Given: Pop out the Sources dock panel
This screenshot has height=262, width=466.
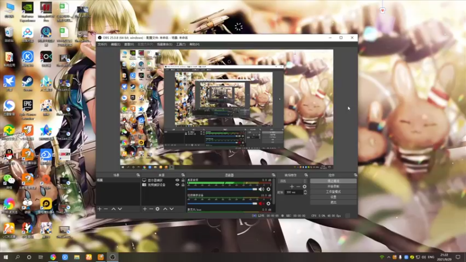Looking at the screenshot, I should [x=183, y=175].
